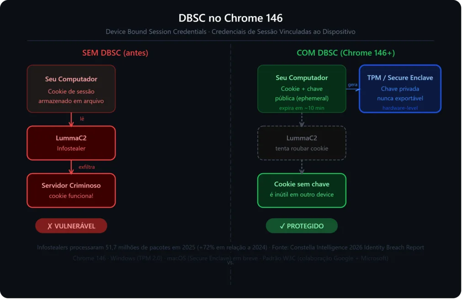Viewport: 468px width, 305px height.
Task: Click the title 'DBSC no Chrome 146'
Action: click(x=230, y=18)
